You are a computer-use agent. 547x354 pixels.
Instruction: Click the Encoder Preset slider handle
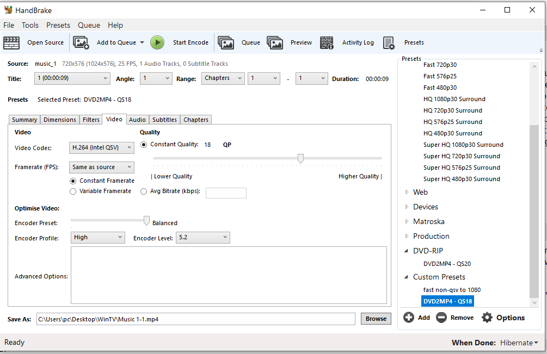[146, 221]
